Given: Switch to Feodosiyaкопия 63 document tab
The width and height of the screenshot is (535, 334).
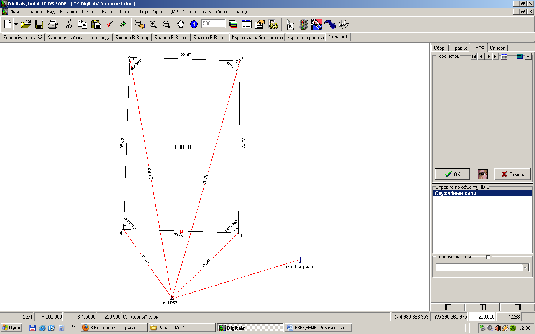Looking at the screenshot, I should (x=23, y=38).
